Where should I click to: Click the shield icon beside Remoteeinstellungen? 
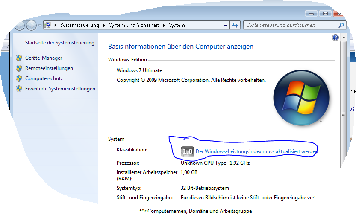tap(19, 68)
